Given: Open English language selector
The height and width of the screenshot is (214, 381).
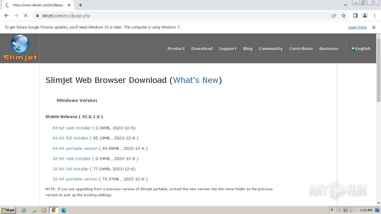Looking at the screenshot, I should coord(361,48).
